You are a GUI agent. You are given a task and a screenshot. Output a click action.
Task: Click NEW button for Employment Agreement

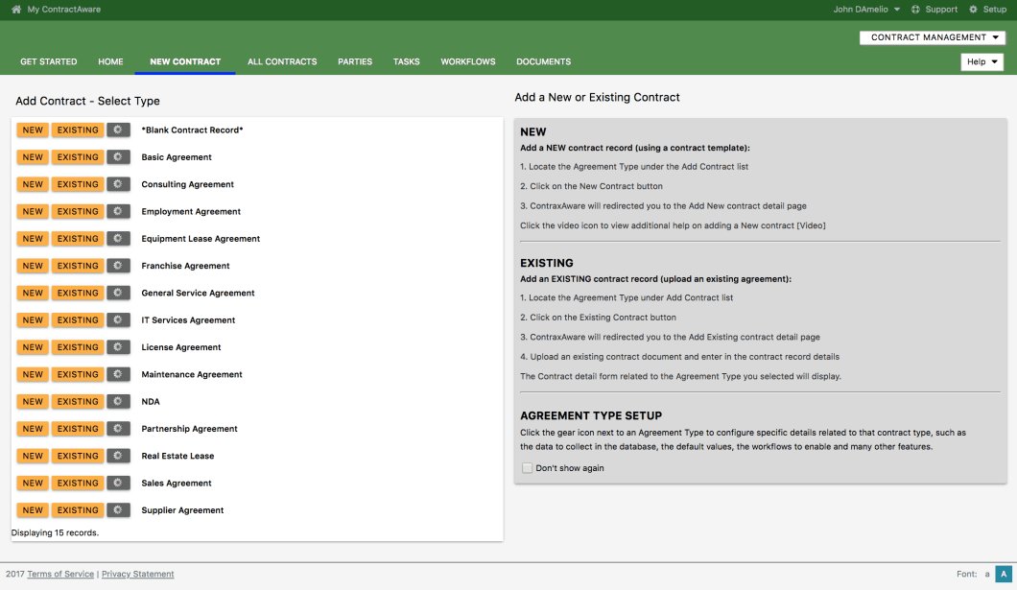click(33, 211)
